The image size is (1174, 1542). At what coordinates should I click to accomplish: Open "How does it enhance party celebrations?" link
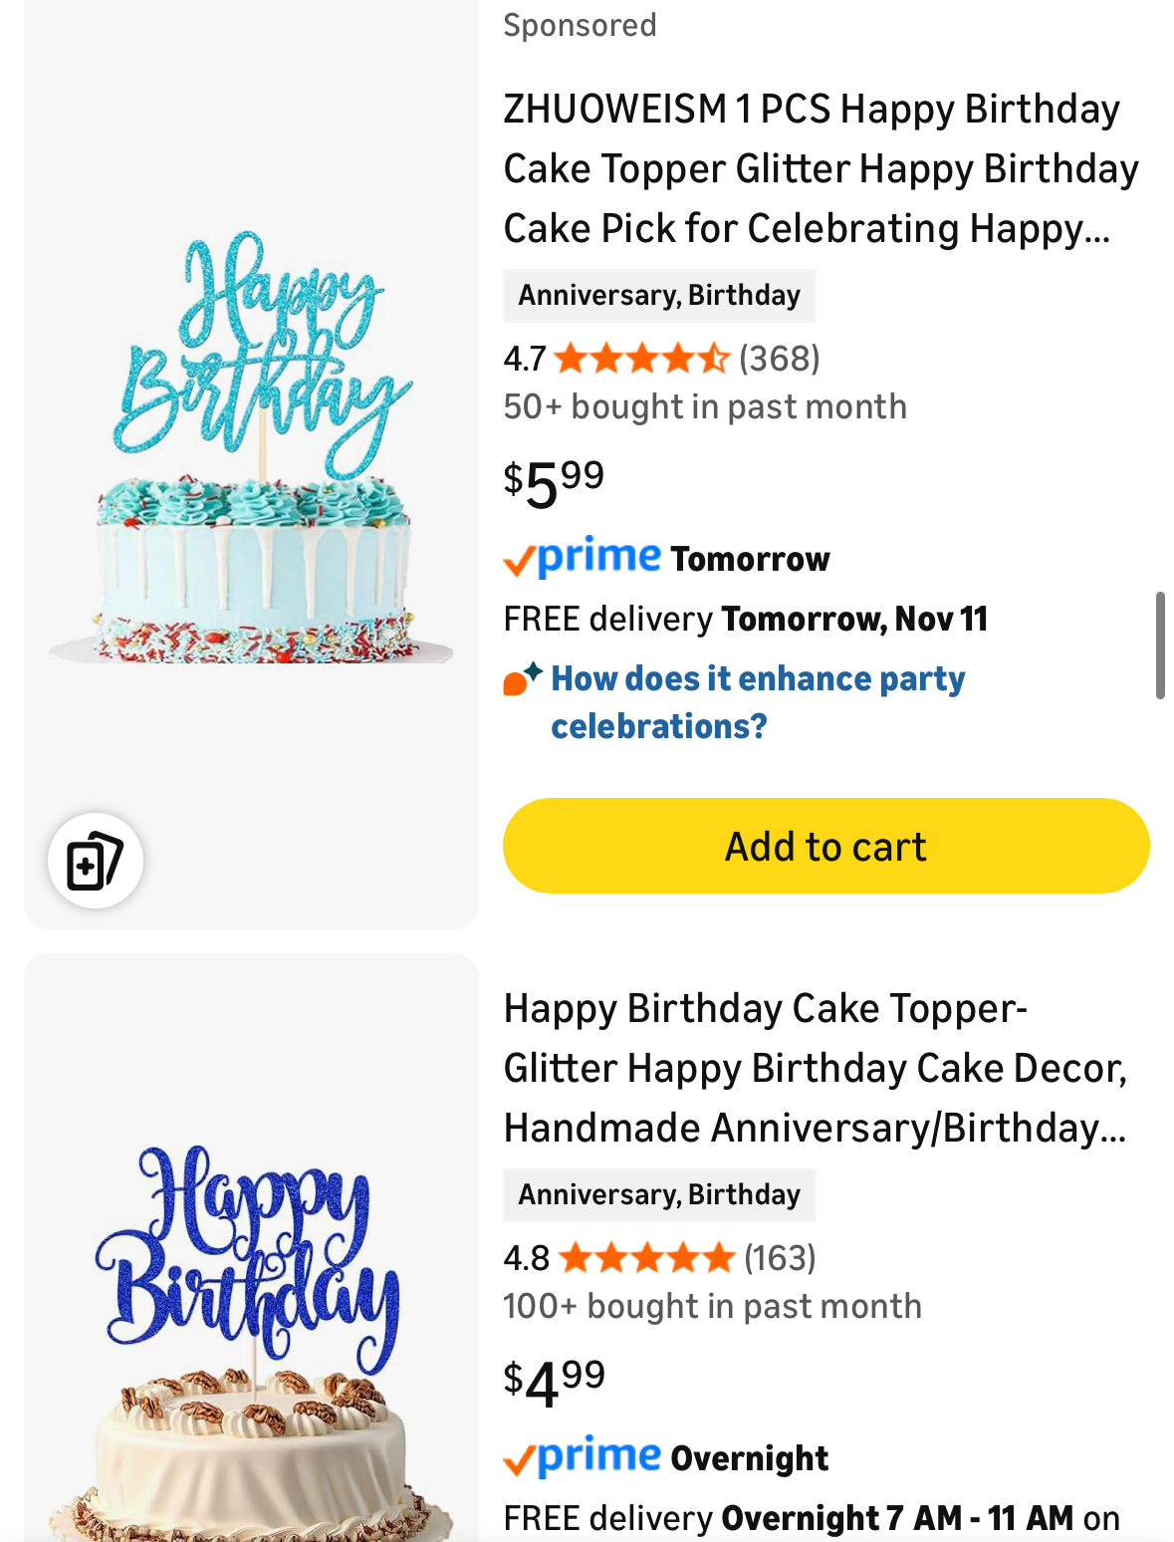757,701
